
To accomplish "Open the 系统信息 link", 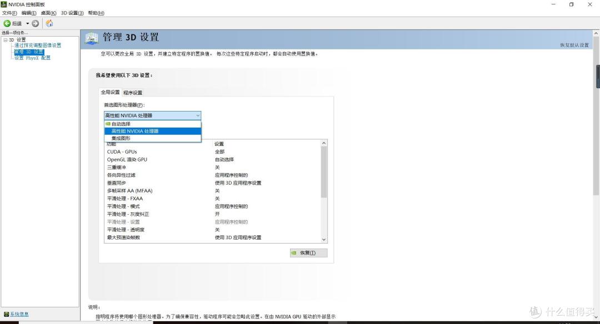I will [19, 314].
